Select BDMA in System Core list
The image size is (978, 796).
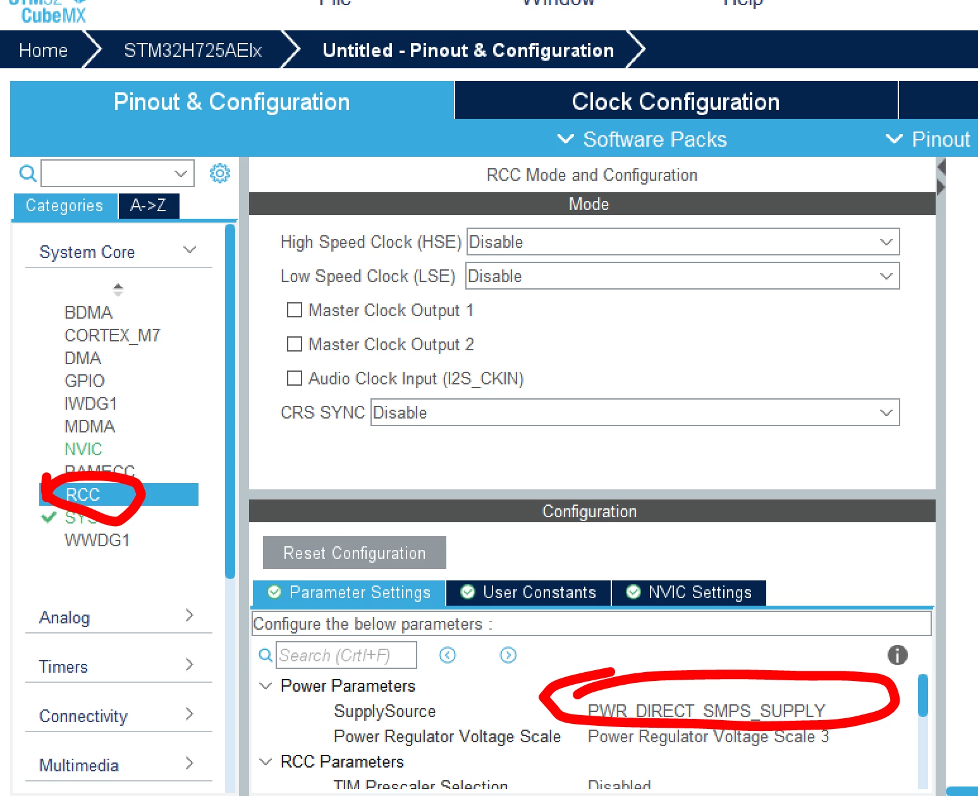pos(89,312)
